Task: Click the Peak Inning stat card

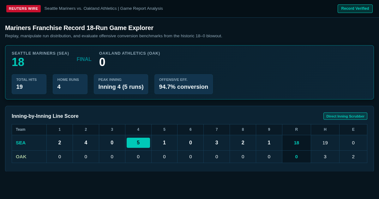Action: point(121,84)
